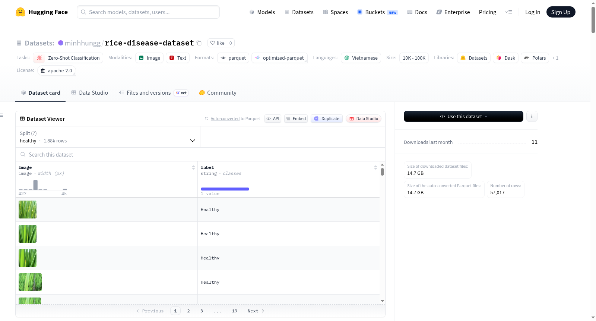The width and height of the screenshot is (596, 321).
Task: Click the Datasets library tag
Action: (x=474, y=58)
